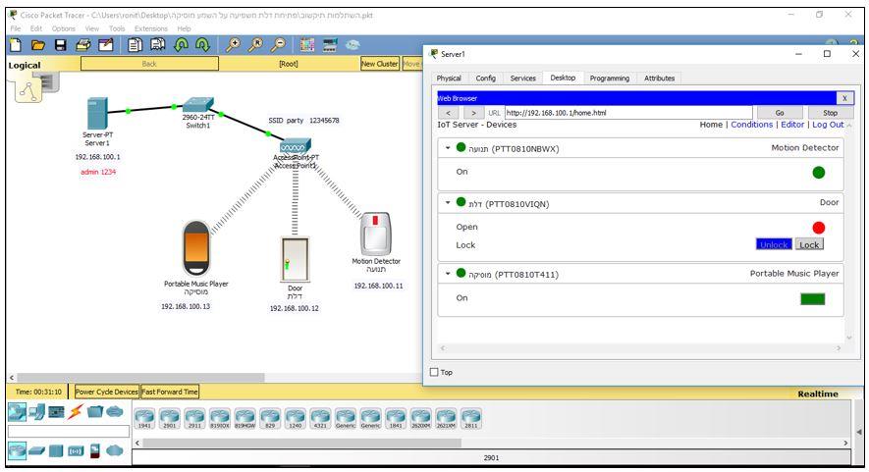Select the Hubs subcategory icon
This screenshot has height=472, width=869.
click(56, 451)
